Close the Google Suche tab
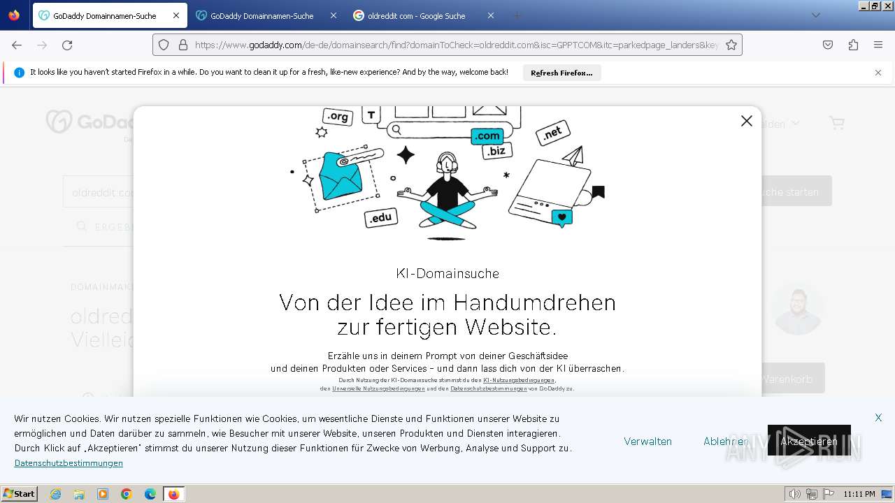This screenshot has height=503, width=895. pos(490,15)
